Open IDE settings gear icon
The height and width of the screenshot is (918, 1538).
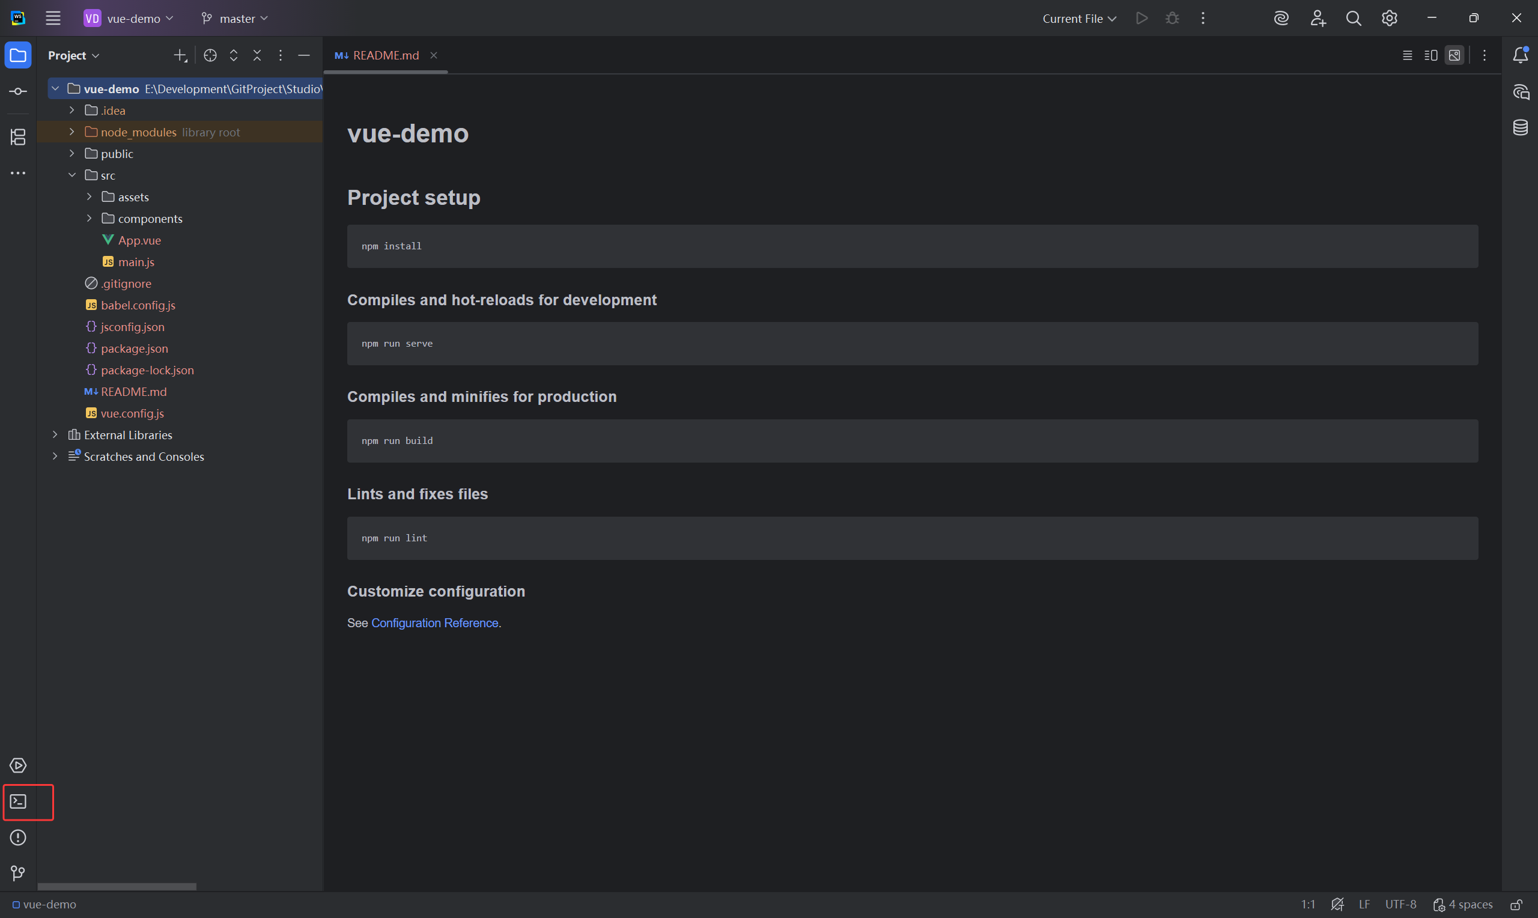tap(1389, 19)
